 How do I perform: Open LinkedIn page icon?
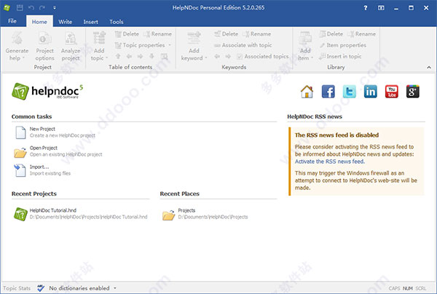[x=371, y=92]
